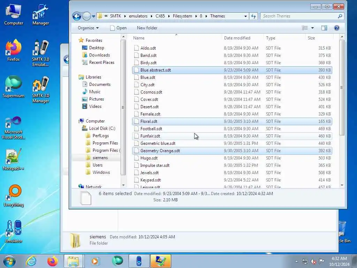Sort files by Name column header
The width and height of the screenshot is (357, 268).
pyautogui.click(x=176, y=38)
